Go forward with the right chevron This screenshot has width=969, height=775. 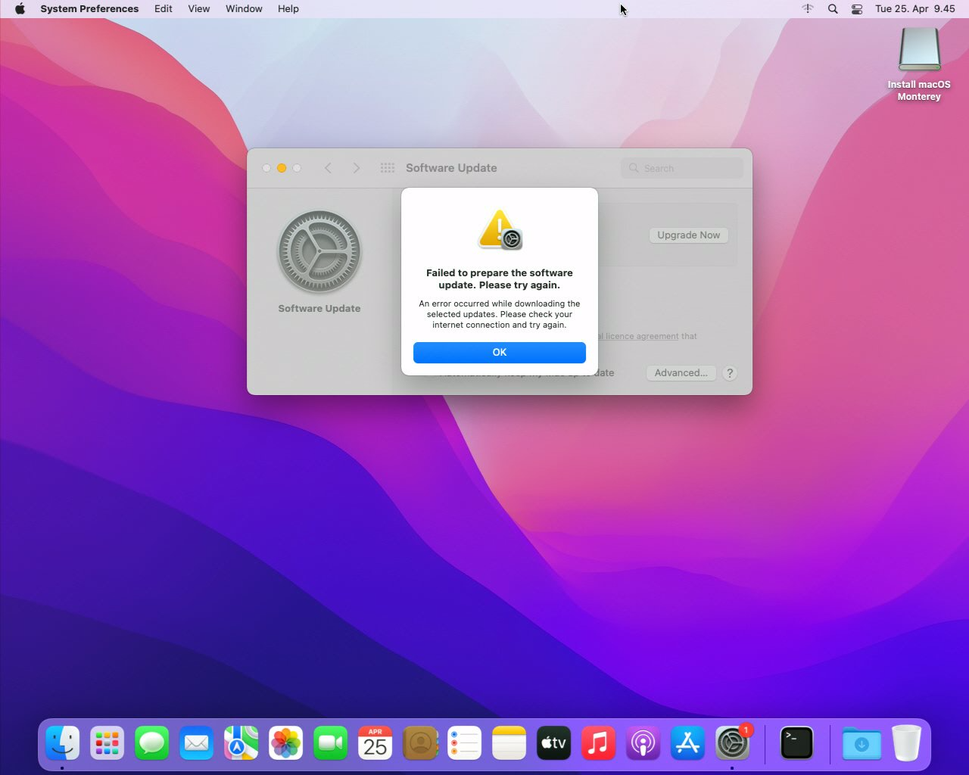357,168
